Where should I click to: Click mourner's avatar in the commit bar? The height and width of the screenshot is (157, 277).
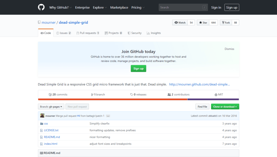(x=42, y=116)
